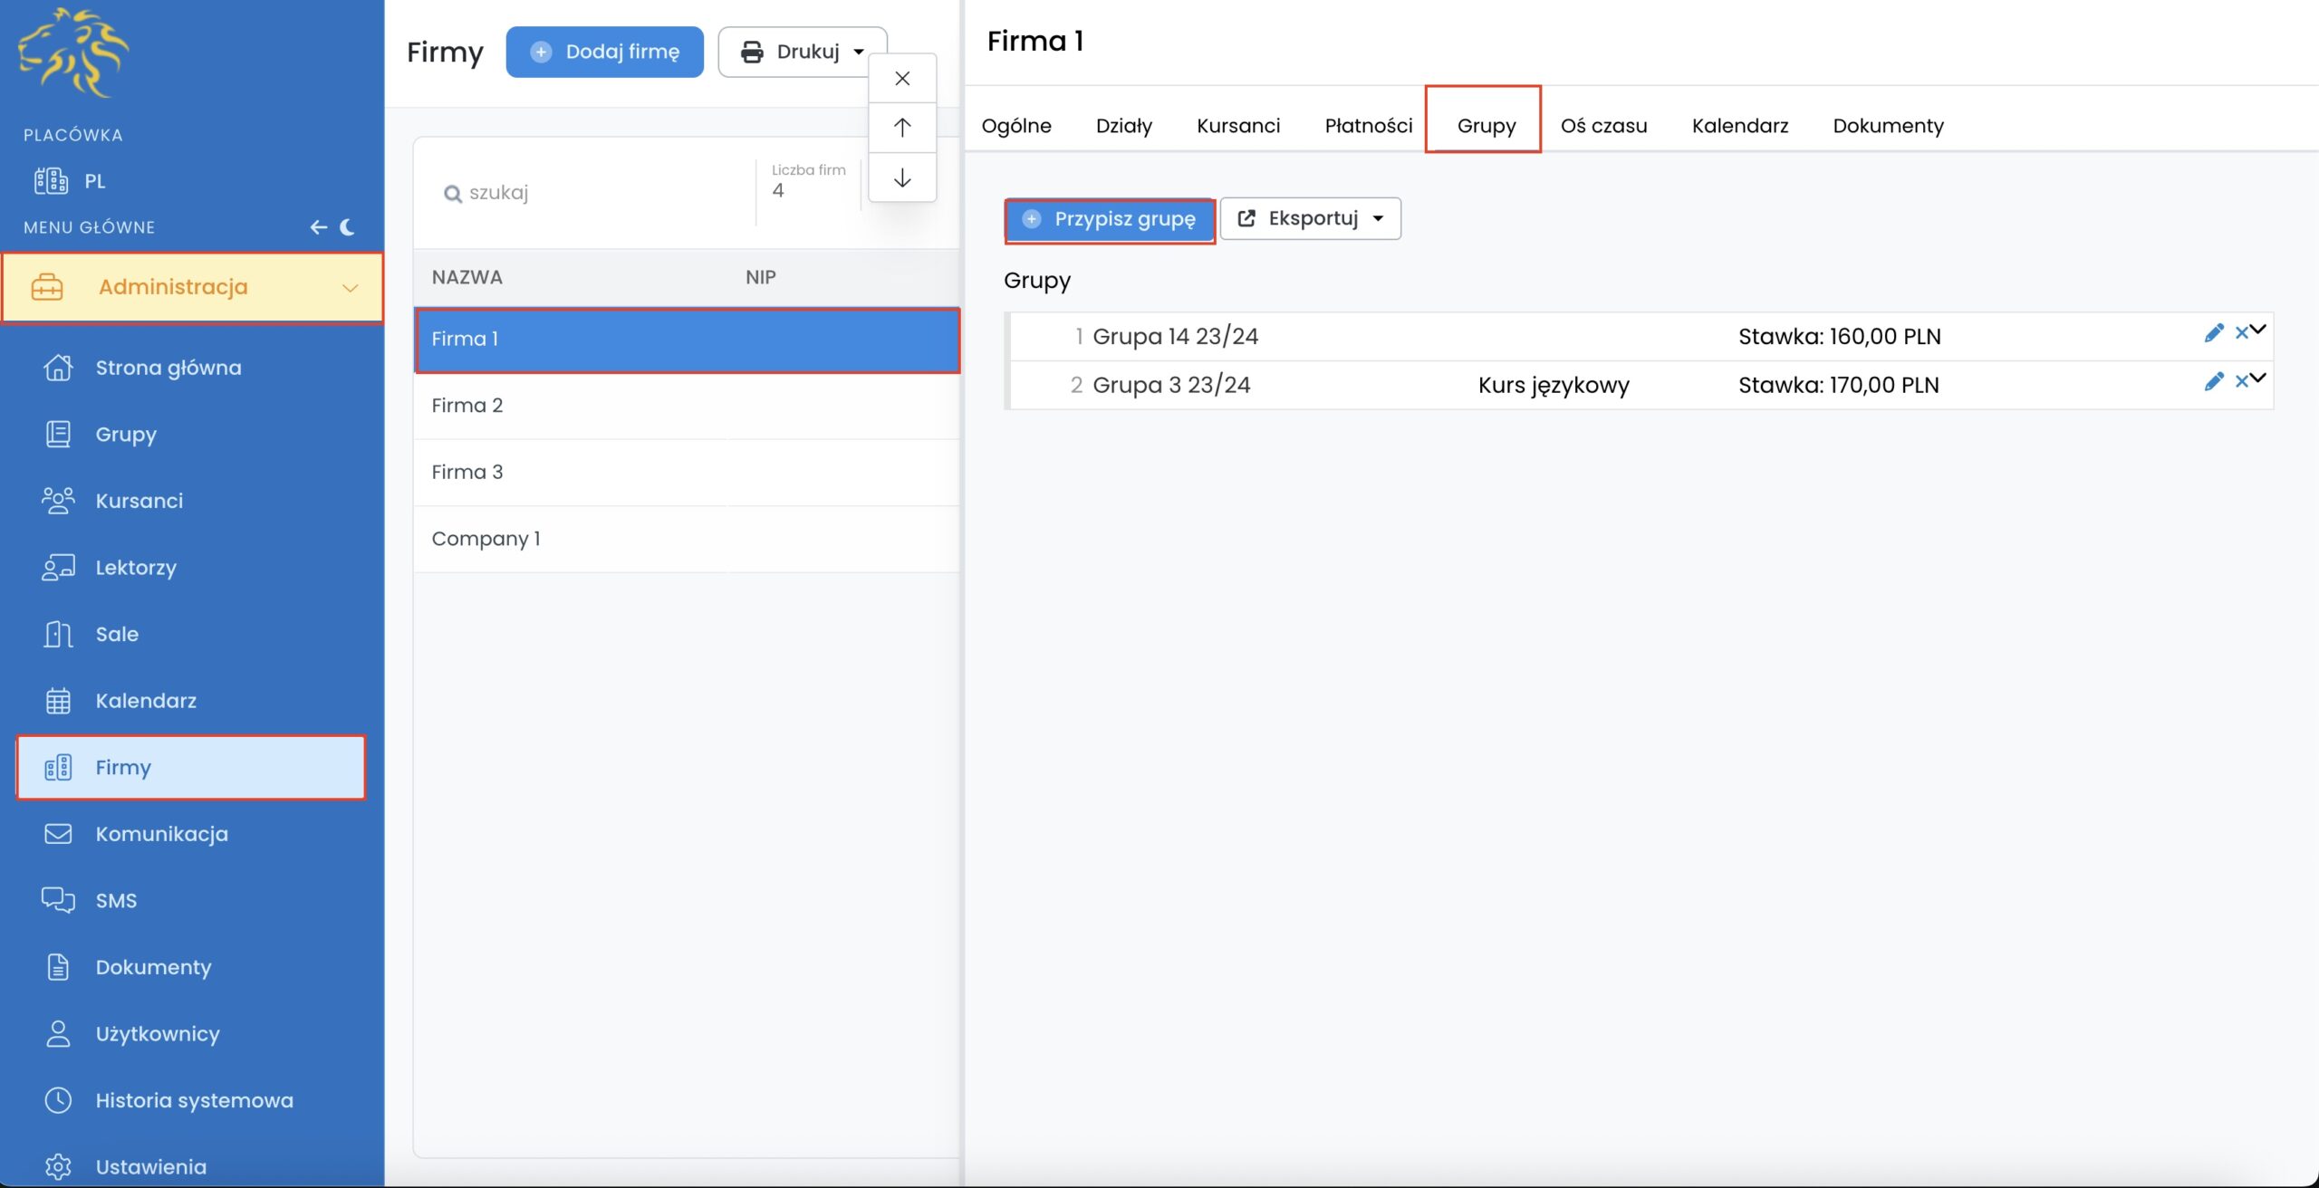The image size is (2319, 1188).
Task: Open the Sale section in the sidebar
Action: (x=117, y=634)
